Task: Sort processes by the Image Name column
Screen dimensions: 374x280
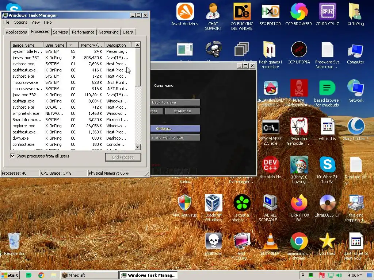Action: (x=27, y=45)
